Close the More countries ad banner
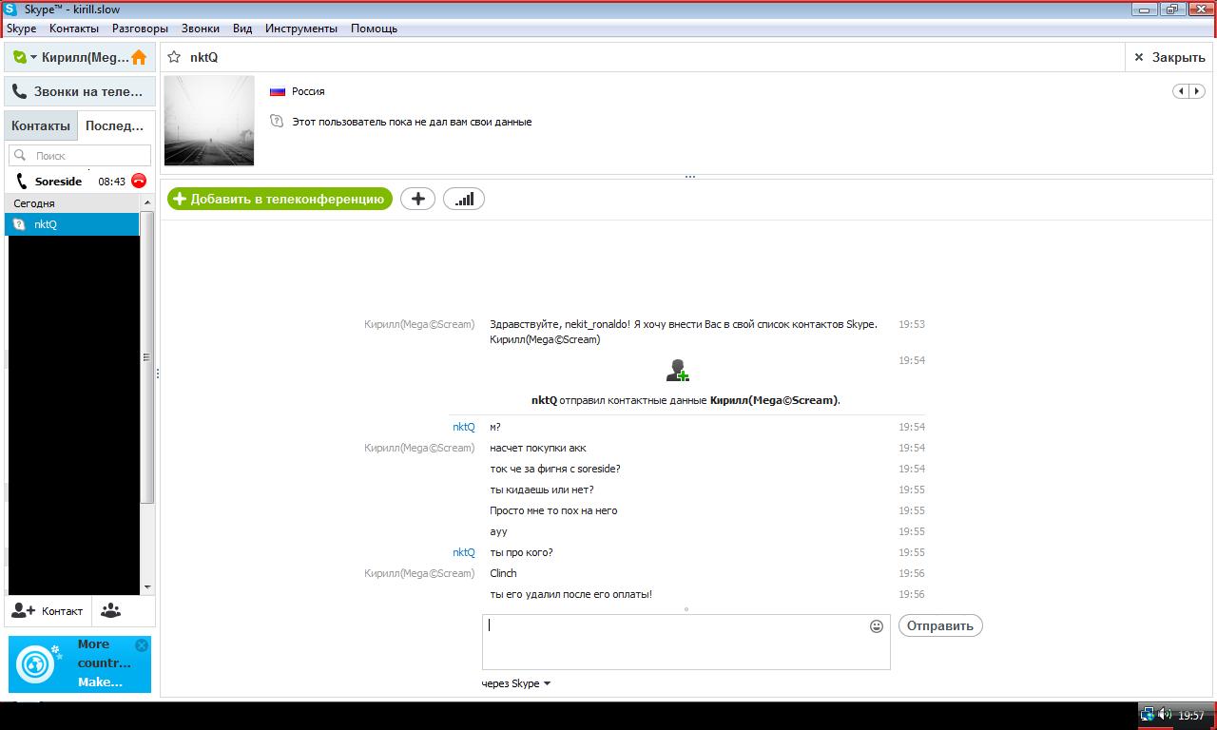The width and height of the screenshot is (1217, 730). click(142, 645)
